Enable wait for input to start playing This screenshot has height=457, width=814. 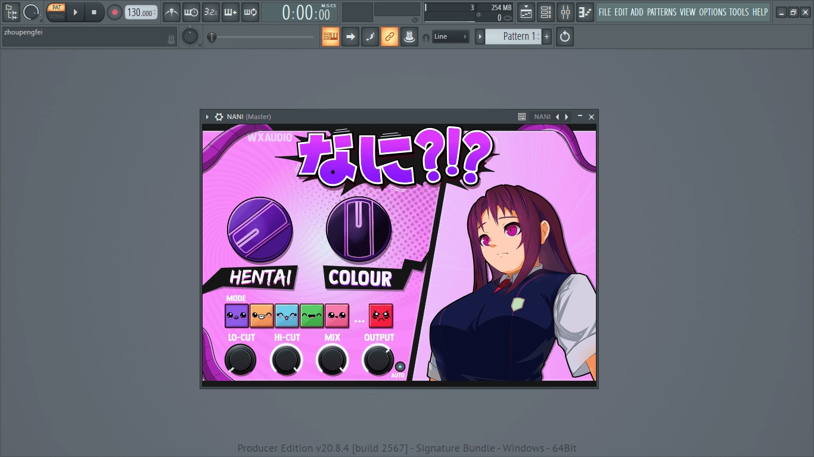coord(191,12)
